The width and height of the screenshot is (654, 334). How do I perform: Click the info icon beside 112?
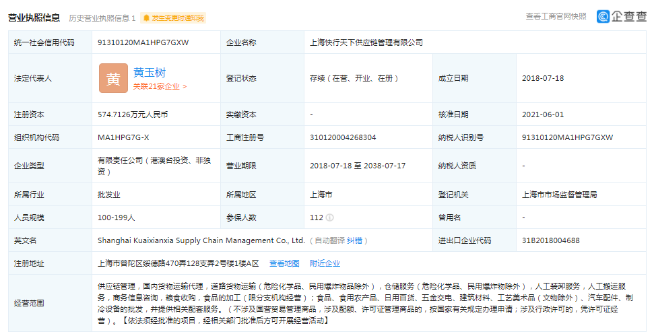(x=329, y=218)
